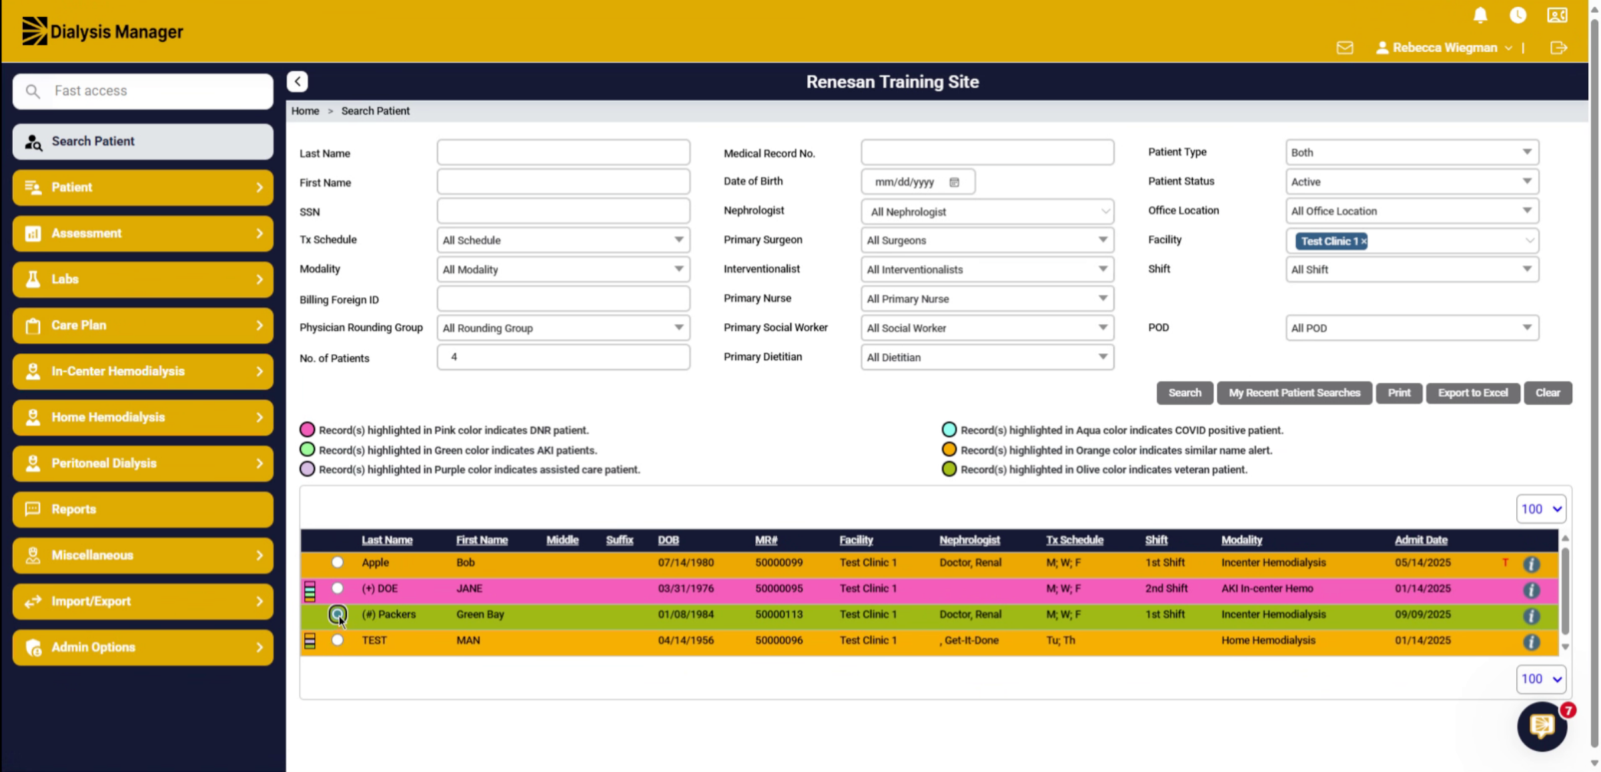Open the Shift dropdown
The width and height of the screenshot is (1601, 772).
click(x=1412, y=269)
